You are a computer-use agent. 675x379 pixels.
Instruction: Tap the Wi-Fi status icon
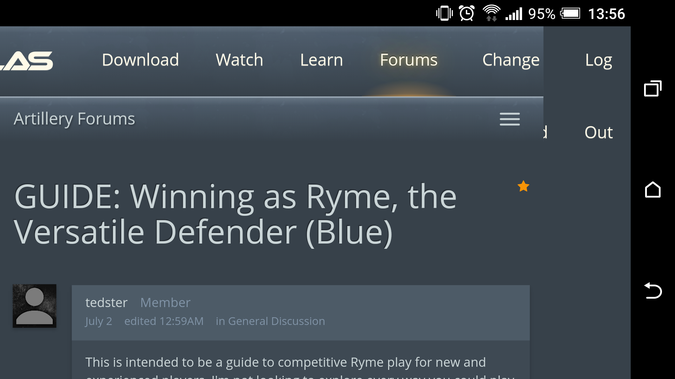coord(491,14)
